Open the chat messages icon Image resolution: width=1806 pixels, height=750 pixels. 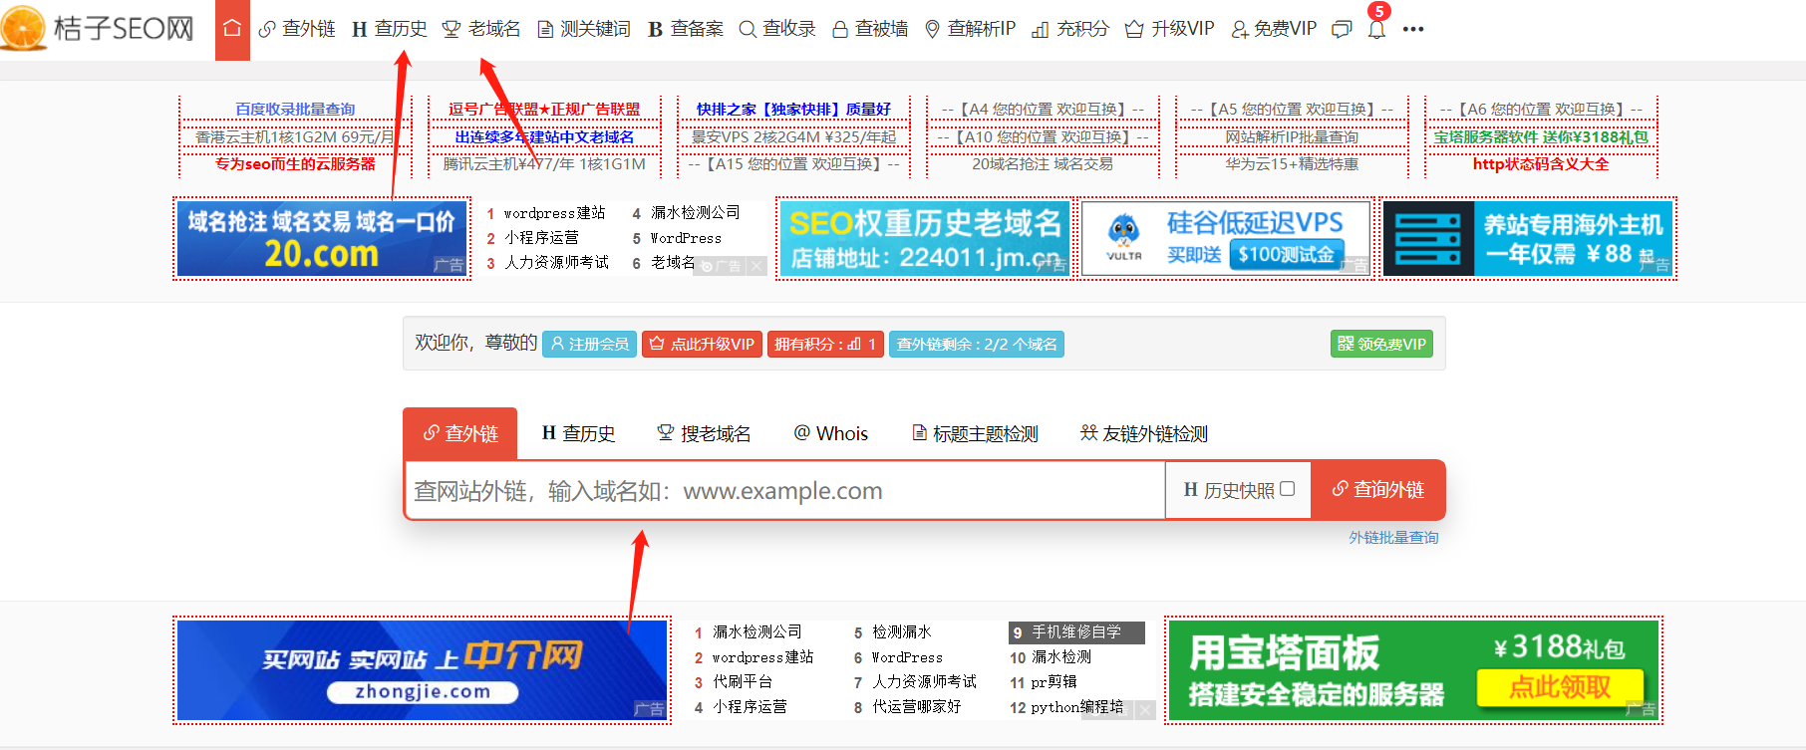[1342, 29]
